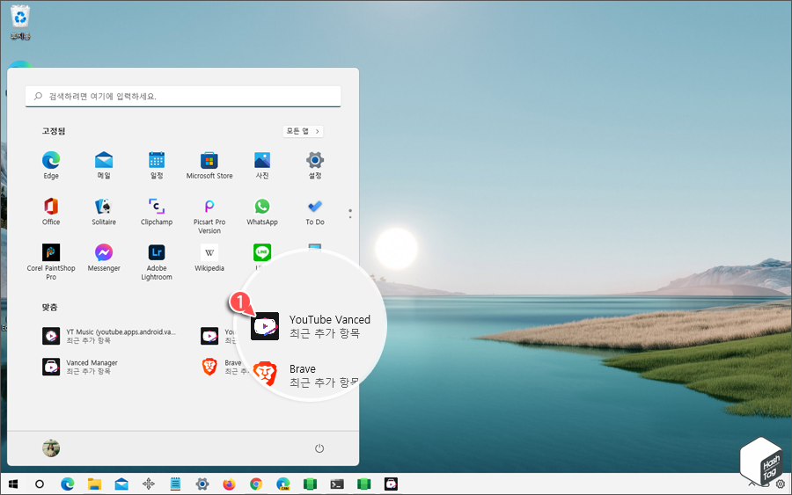Click the Start menu search field
Viewport: 792px width, 495px height.
tap(183, 97)
